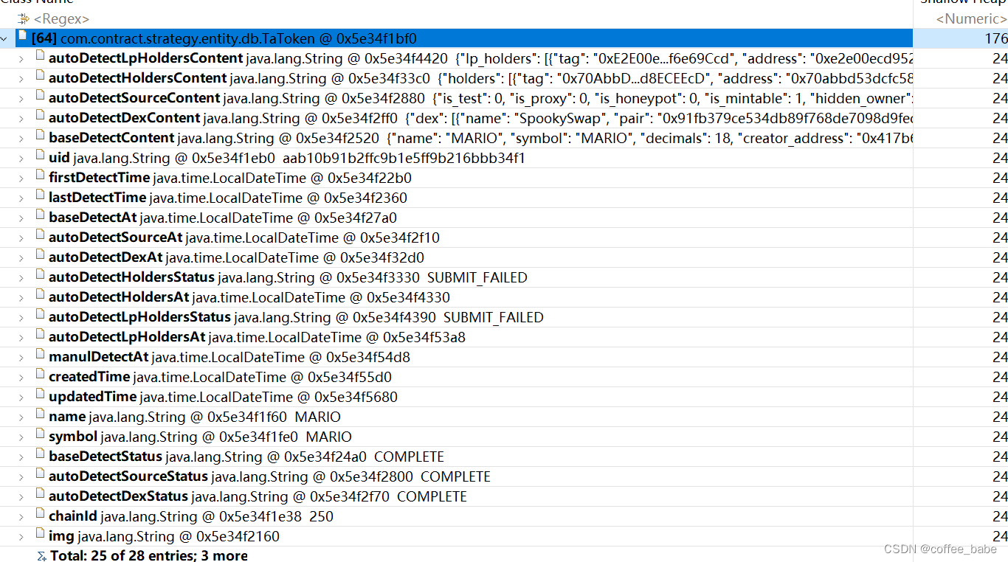
Task: Expand the createdTime node
Action: pyautogui.click(x=21, y=377)
